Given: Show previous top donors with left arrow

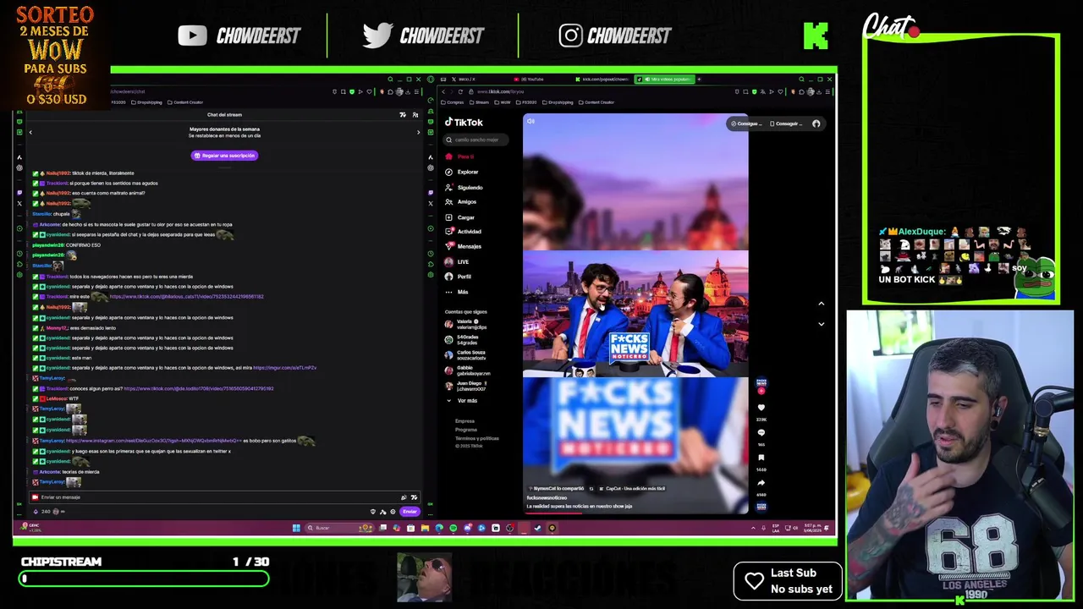Looking at the screenshot, I should coord(30,132).
